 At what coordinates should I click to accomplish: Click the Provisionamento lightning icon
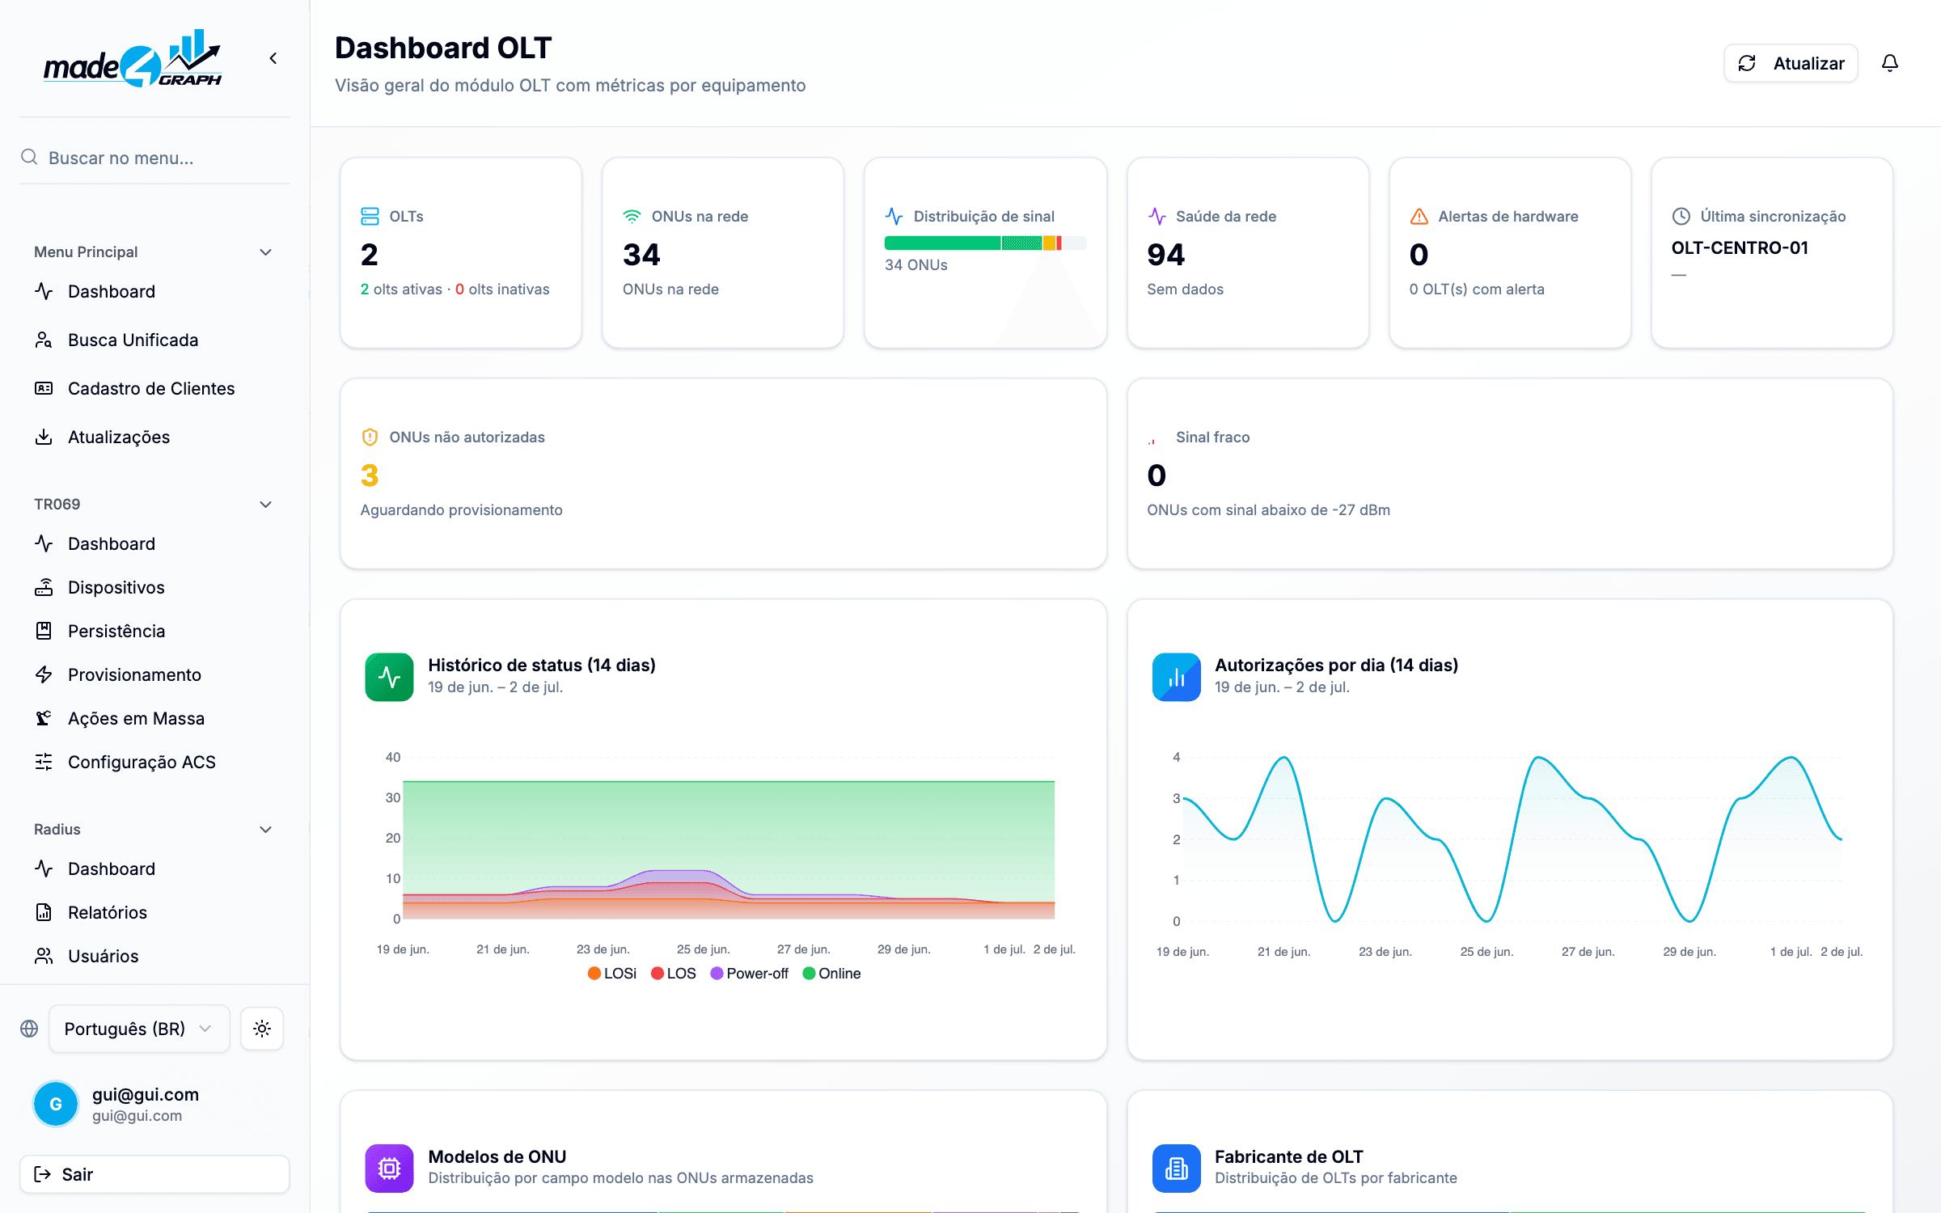pyautogui.click(x=44, y=674)
